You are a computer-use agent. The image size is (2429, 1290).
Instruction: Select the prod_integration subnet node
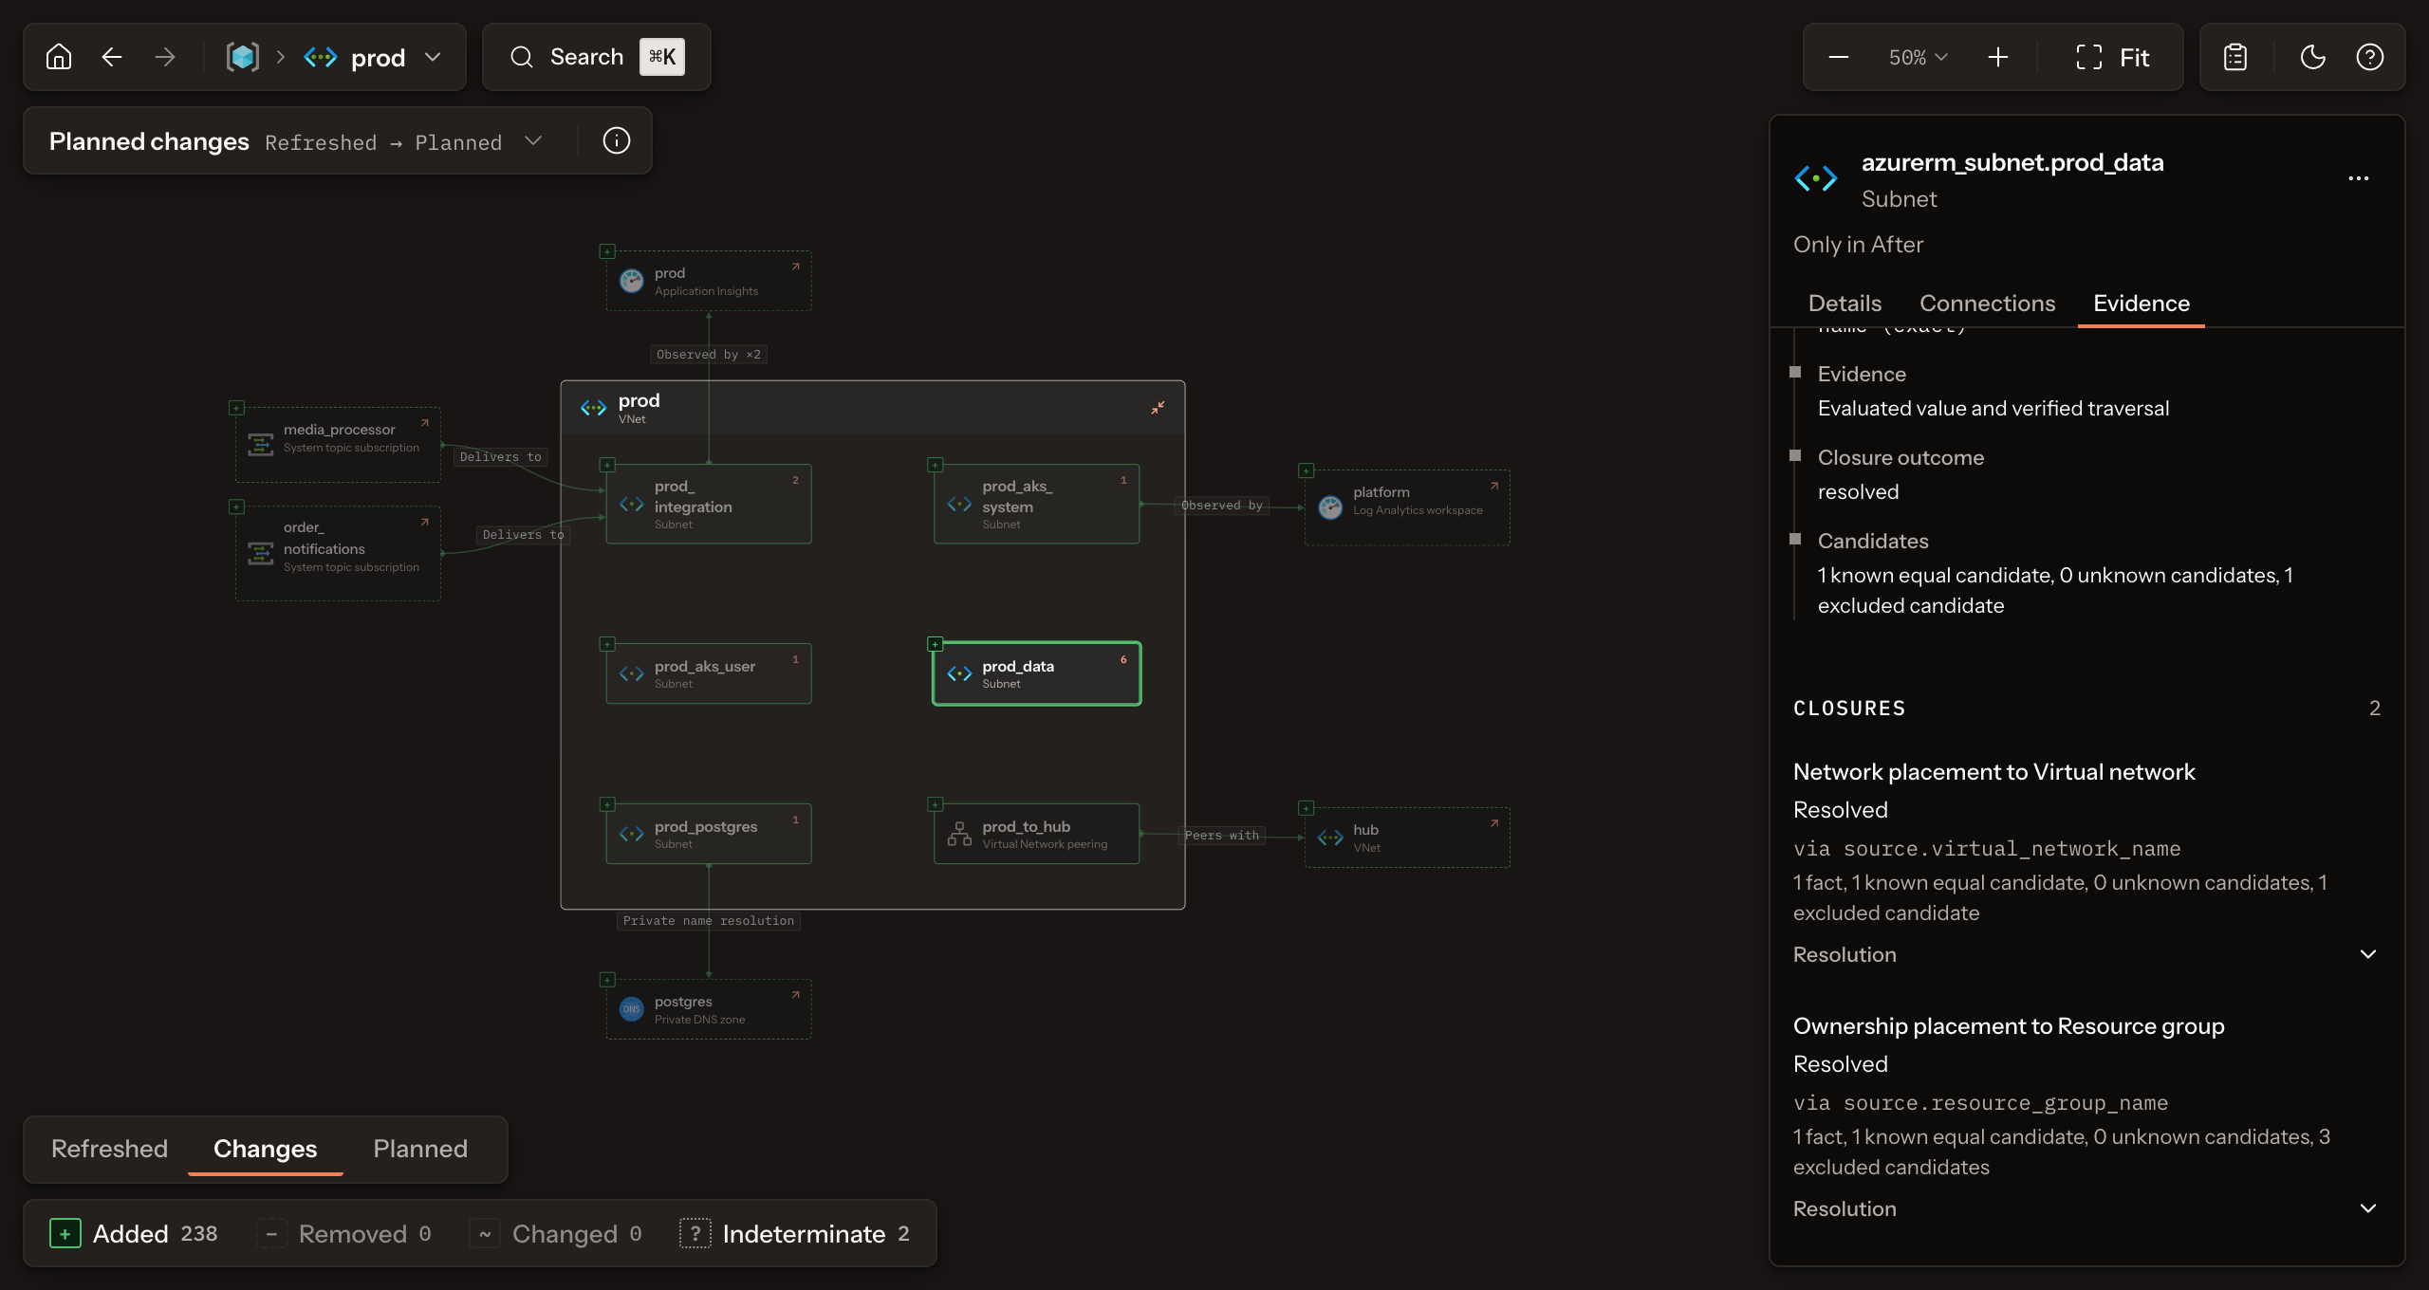[x=709, y=504]
